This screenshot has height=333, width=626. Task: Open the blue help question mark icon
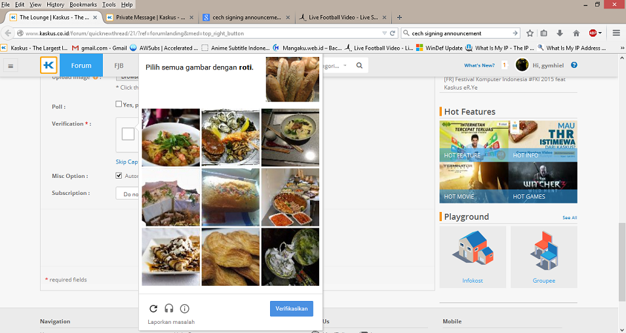[x=574, y=65]
